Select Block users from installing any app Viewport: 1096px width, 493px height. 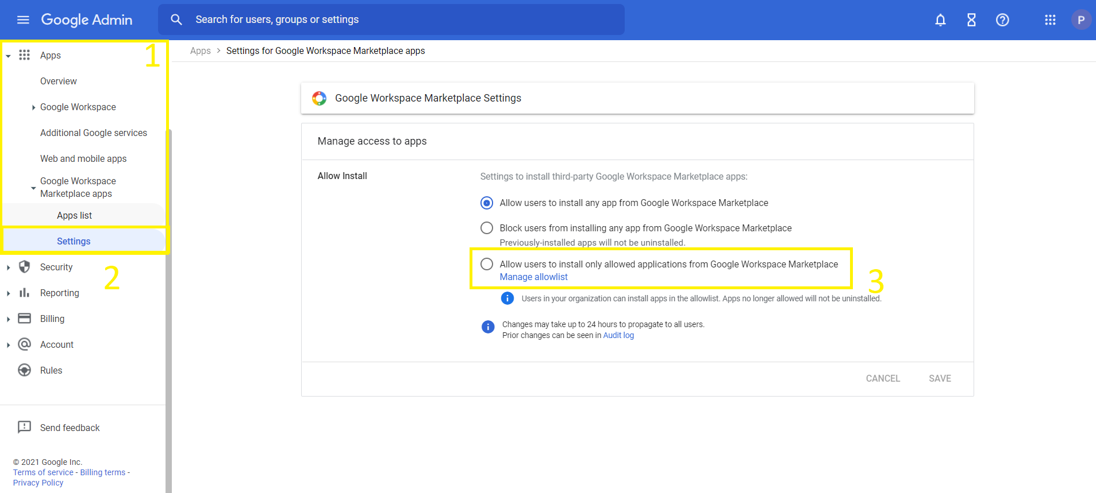coord(487,228)
